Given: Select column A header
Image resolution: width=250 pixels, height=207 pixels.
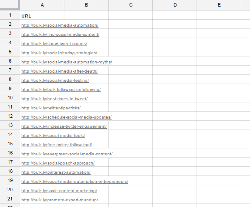Looking at the screenshot, I should (42, 5).
